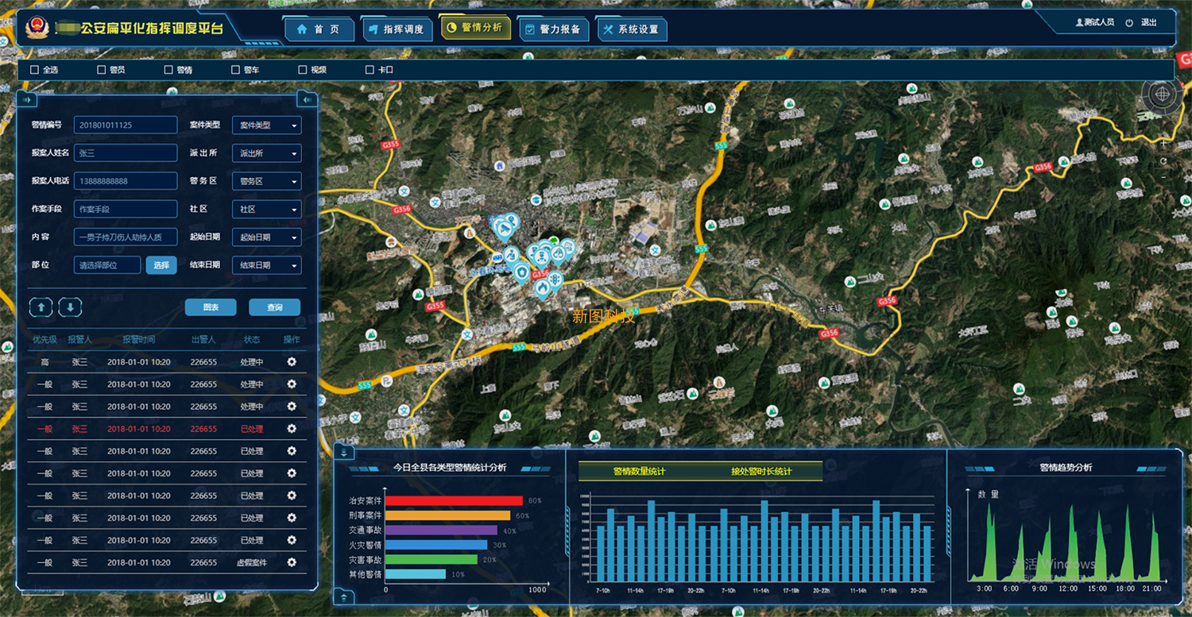Viewport: 1192px width, 617px height.
Task: Click the 报案人电话 input field
Action: click(x=126, y=181)
